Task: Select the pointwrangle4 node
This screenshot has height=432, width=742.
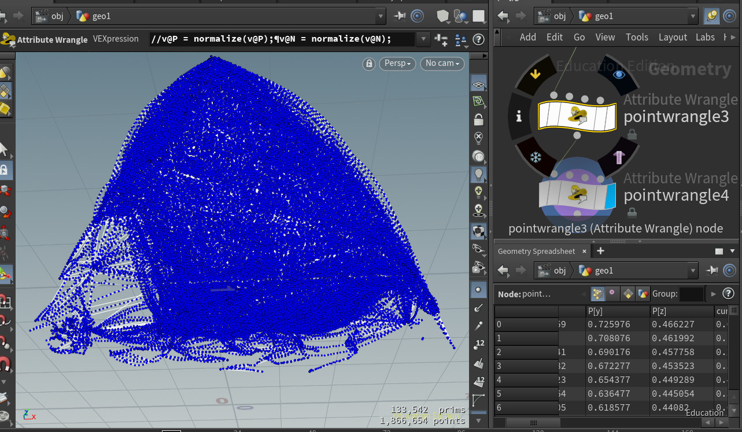Action: (577, 194)
